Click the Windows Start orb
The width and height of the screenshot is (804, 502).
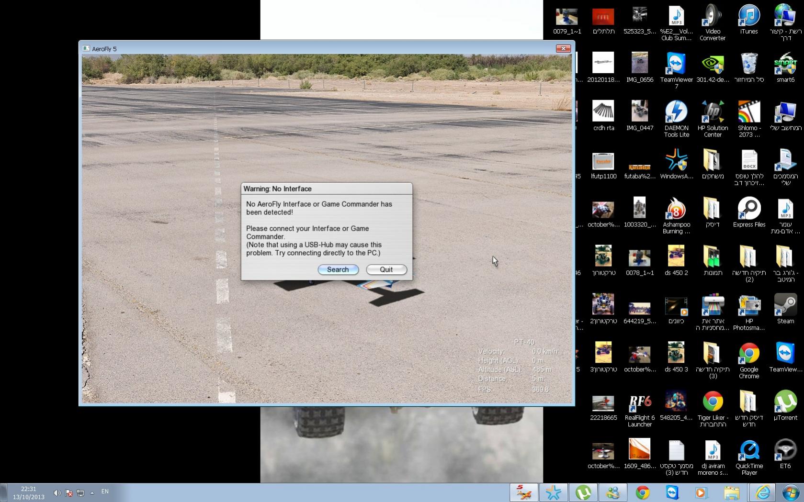[x=790, y=492]
